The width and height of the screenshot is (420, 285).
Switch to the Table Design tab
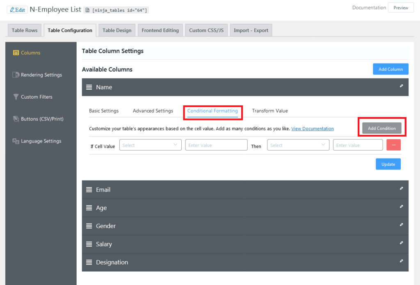click(x=117, y=30)
